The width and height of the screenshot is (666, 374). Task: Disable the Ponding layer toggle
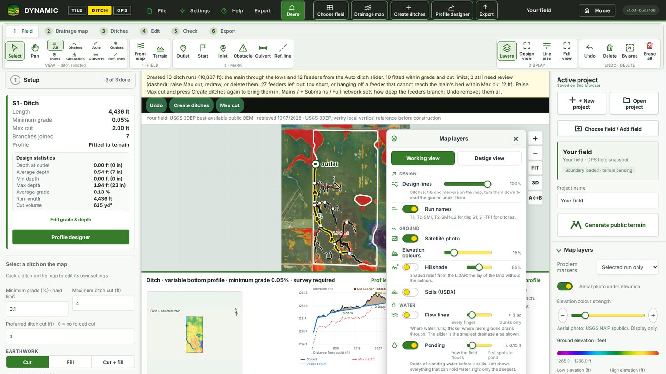pyautogui.click(x=410, y=345)
